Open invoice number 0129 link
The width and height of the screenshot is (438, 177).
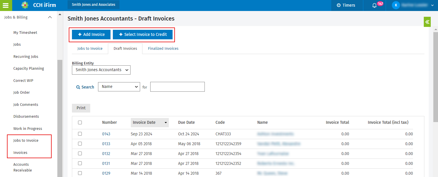(106, 174)
